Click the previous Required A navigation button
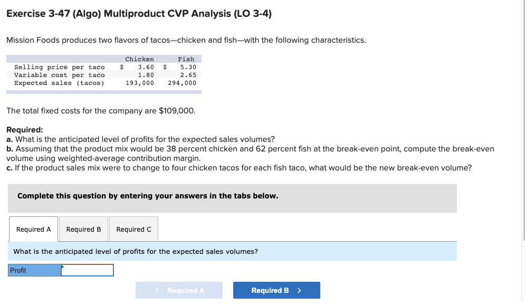The image size is (525, 305). click(x=179, y=290)
